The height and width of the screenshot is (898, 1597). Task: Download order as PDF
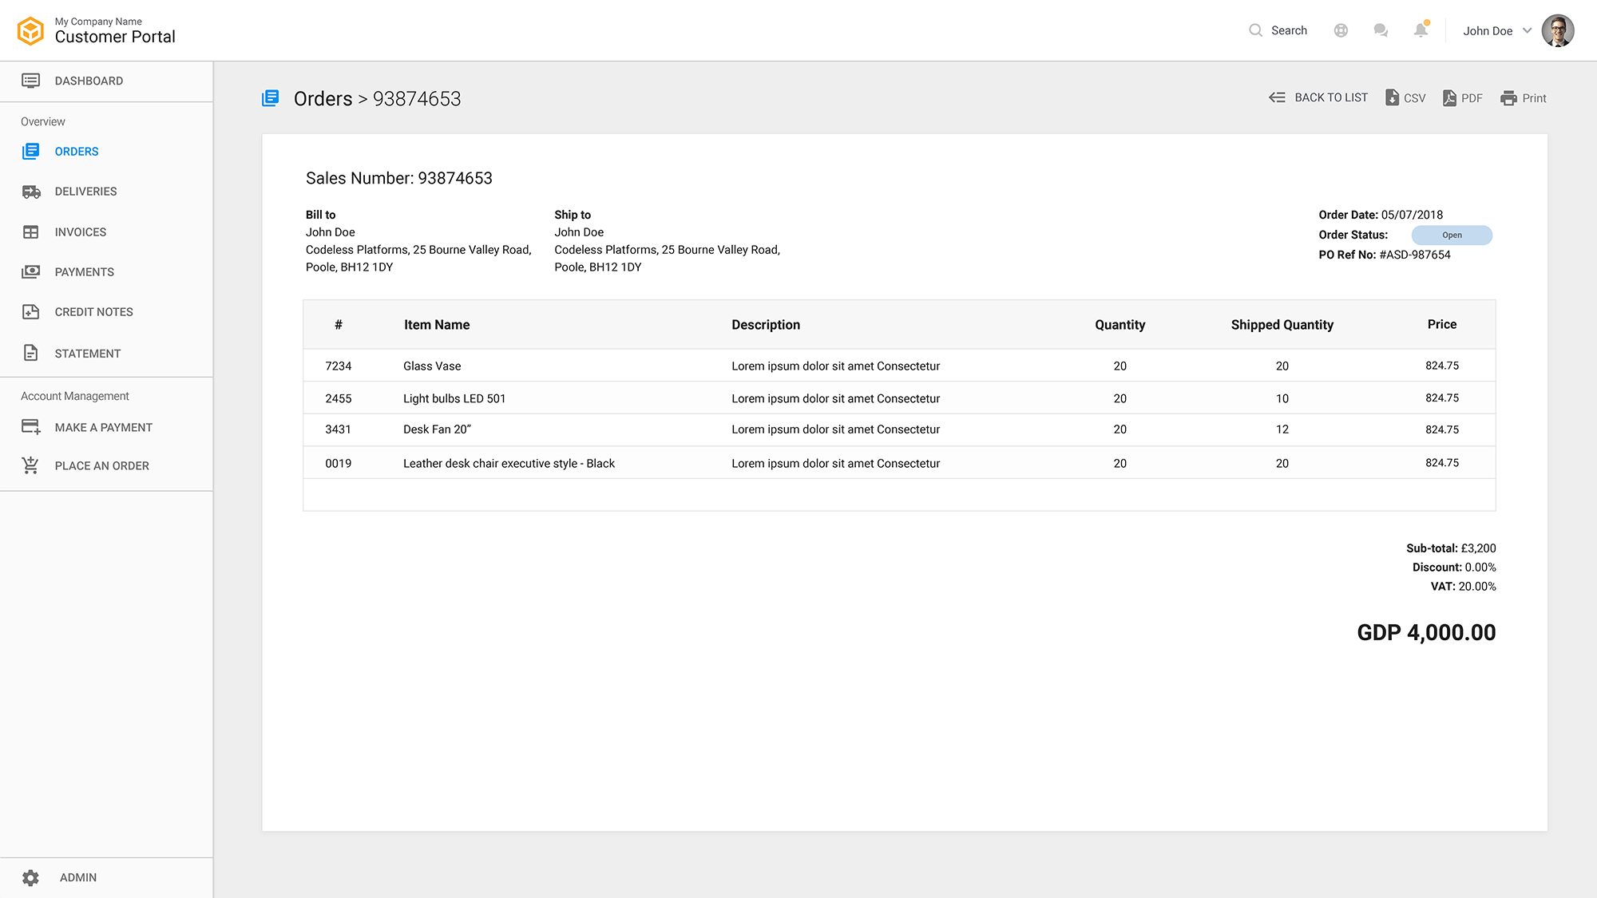(x=1463, y=97)
